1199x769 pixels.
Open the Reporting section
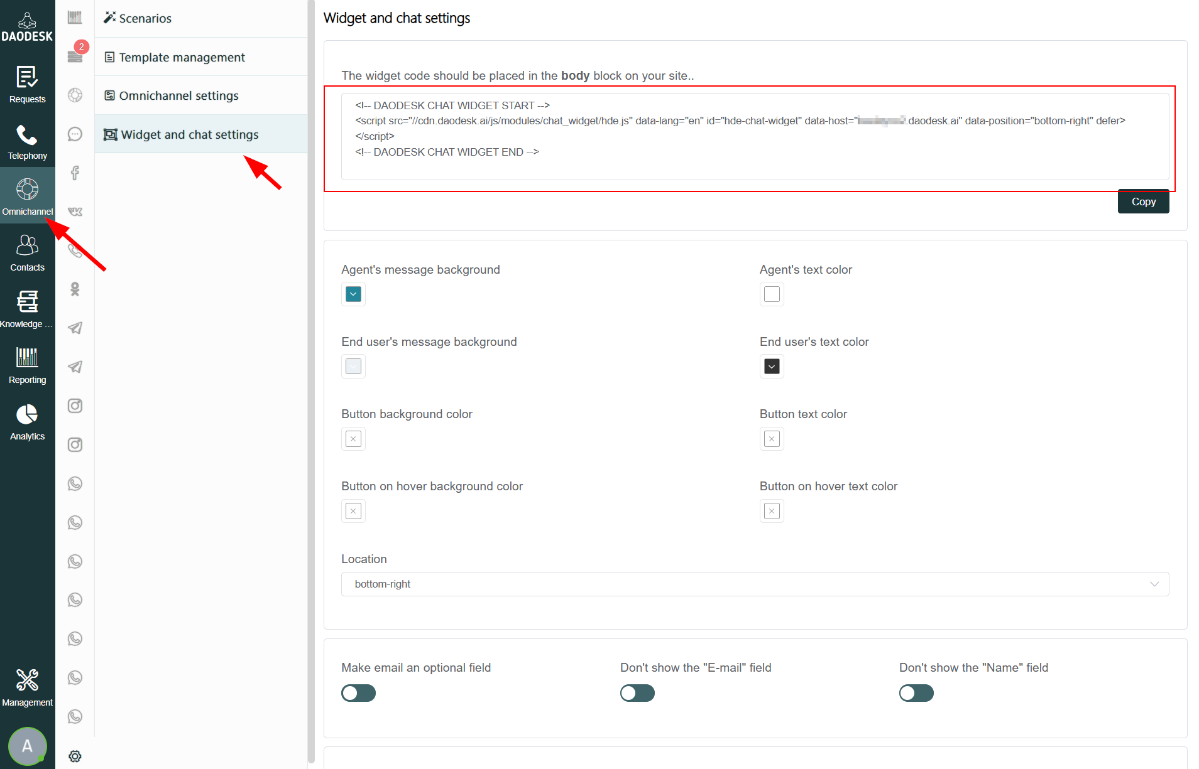click(27, 365)
